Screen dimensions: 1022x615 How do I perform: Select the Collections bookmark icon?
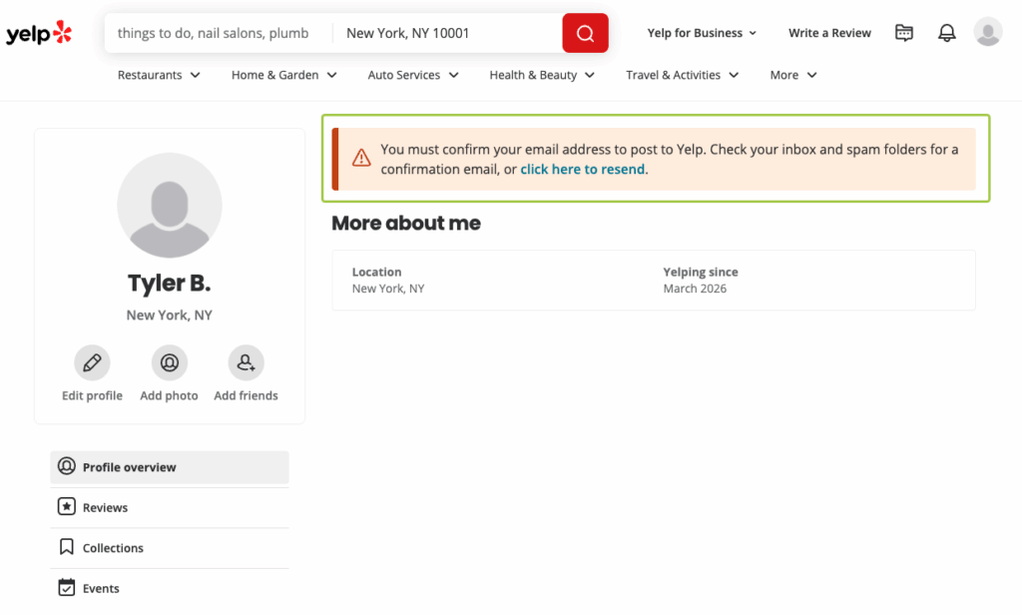point(66,547)
